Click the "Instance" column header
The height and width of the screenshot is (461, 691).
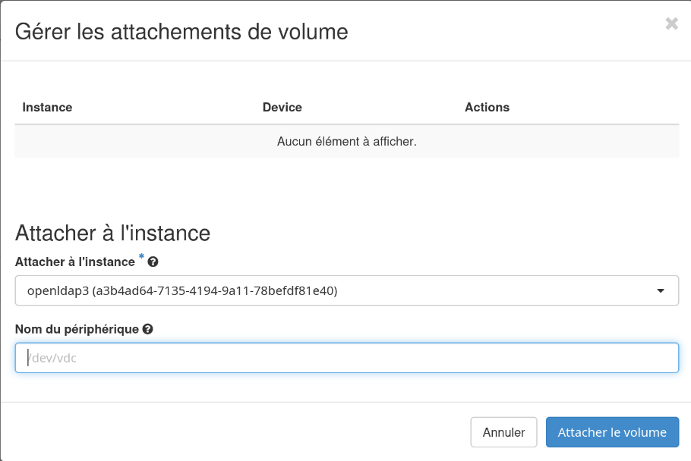click(x=47, y=107)
